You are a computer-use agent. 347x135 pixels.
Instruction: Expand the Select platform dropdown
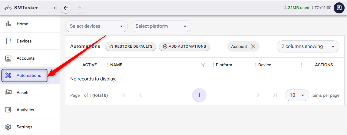[161, 26]
